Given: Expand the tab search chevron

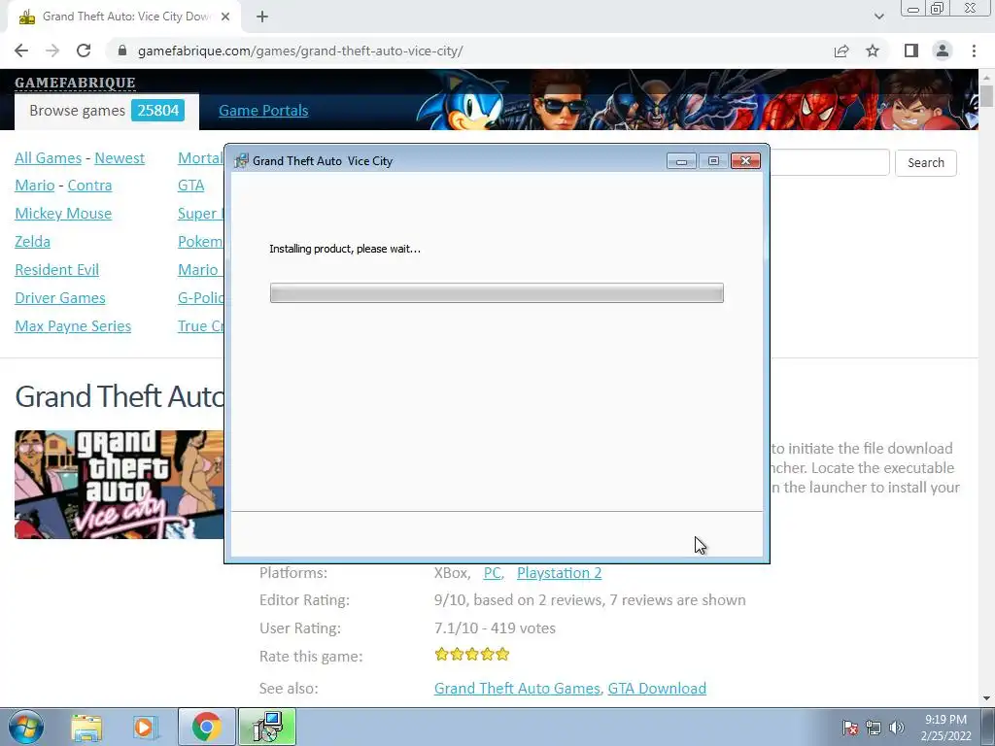Looking at the screenshot, I should (x=878, y=17).
